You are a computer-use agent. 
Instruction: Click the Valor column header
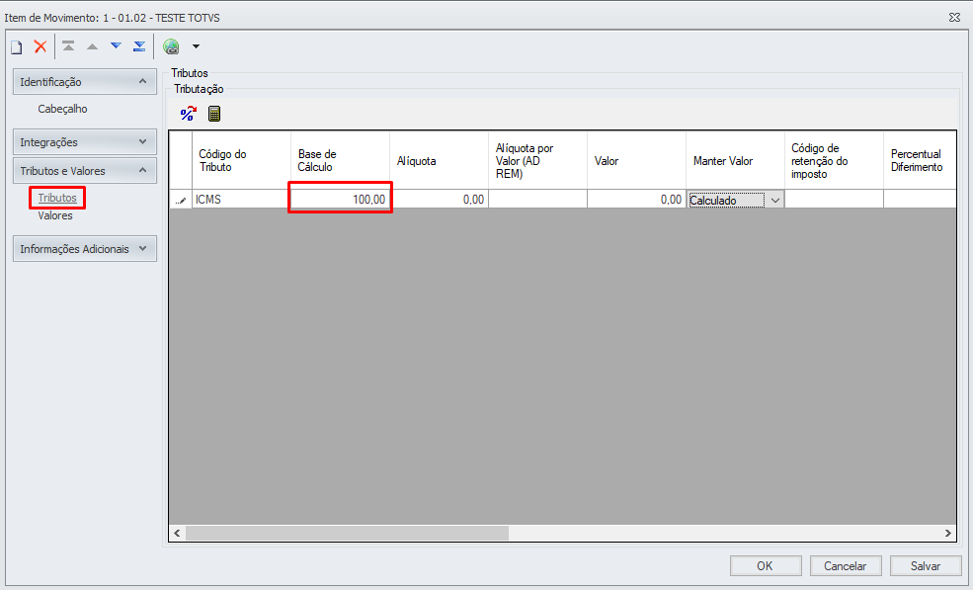[636, 160]
